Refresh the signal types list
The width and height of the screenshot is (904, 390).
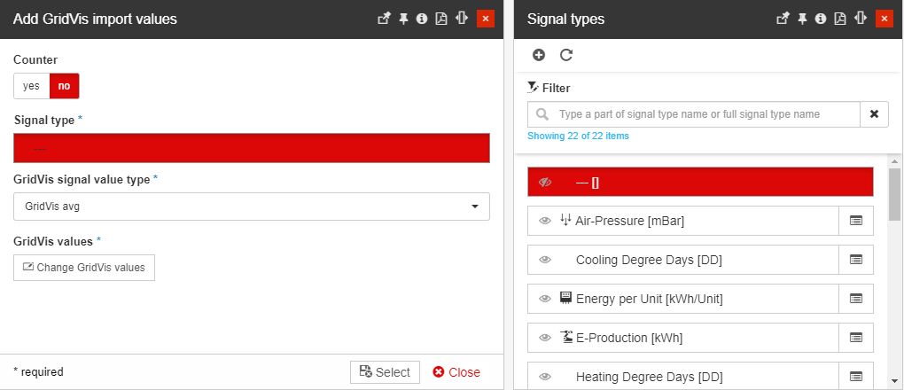566,55
